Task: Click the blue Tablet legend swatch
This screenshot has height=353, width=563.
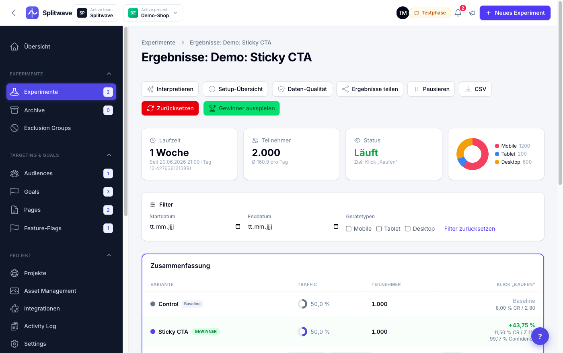Action: click(497, 154)
